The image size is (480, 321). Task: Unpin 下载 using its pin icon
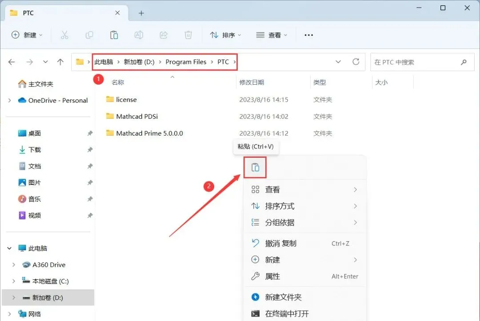tap(90, 150)
